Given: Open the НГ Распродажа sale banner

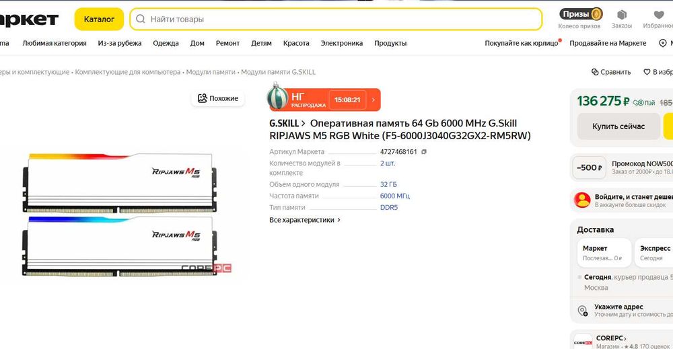Looking at the screenshot, I should pos(324,100).
